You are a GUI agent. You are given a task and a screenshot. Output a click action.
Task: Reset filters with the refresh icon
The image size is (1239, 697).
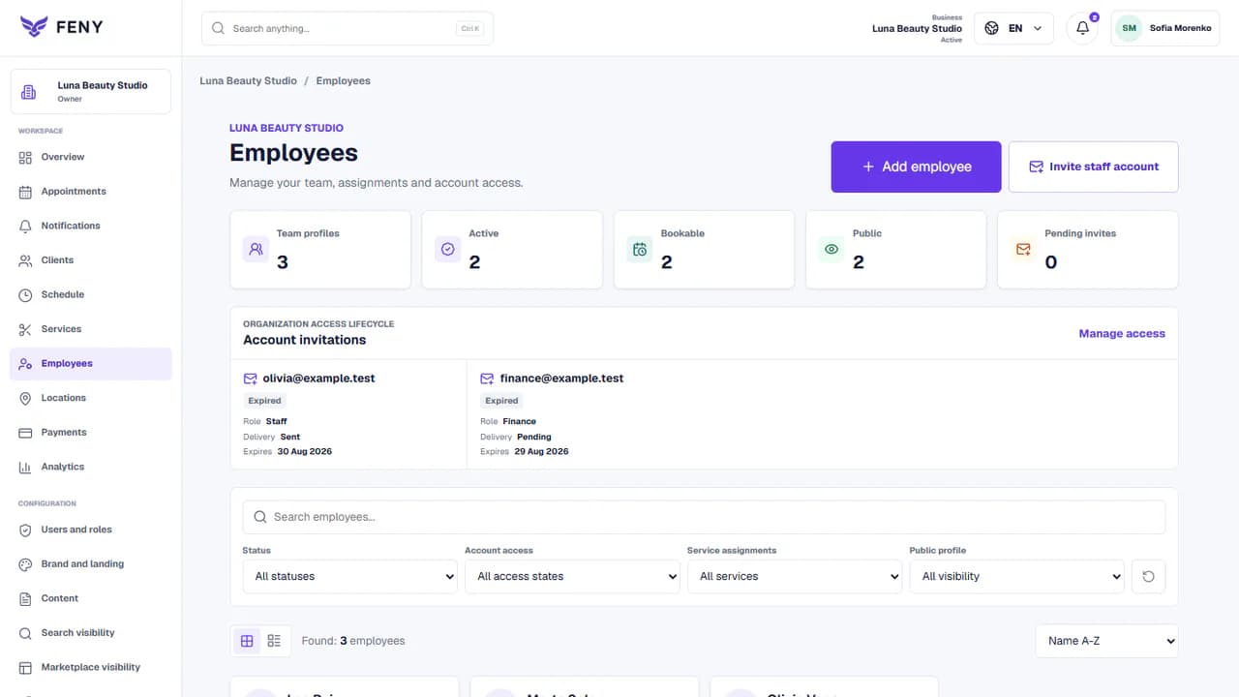click(1148, 576)
